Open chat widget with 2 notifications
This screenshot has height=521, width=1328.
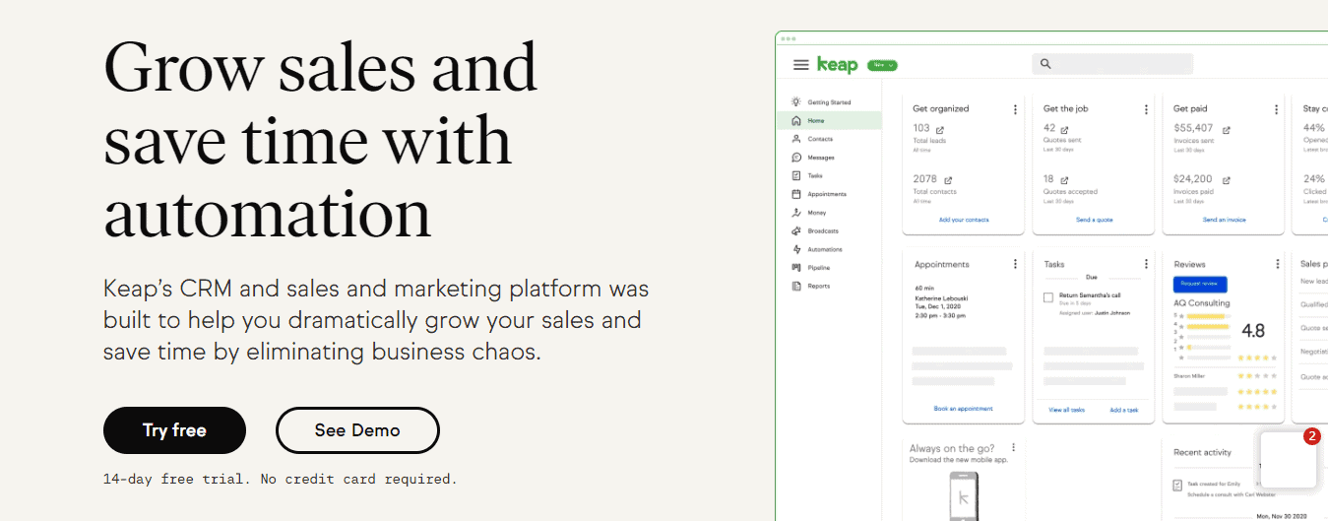[x=1288, y=460]
